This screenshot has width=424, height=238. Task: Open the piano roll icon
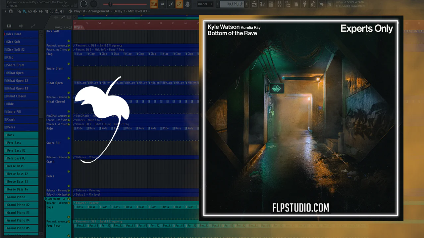[263, 4]
